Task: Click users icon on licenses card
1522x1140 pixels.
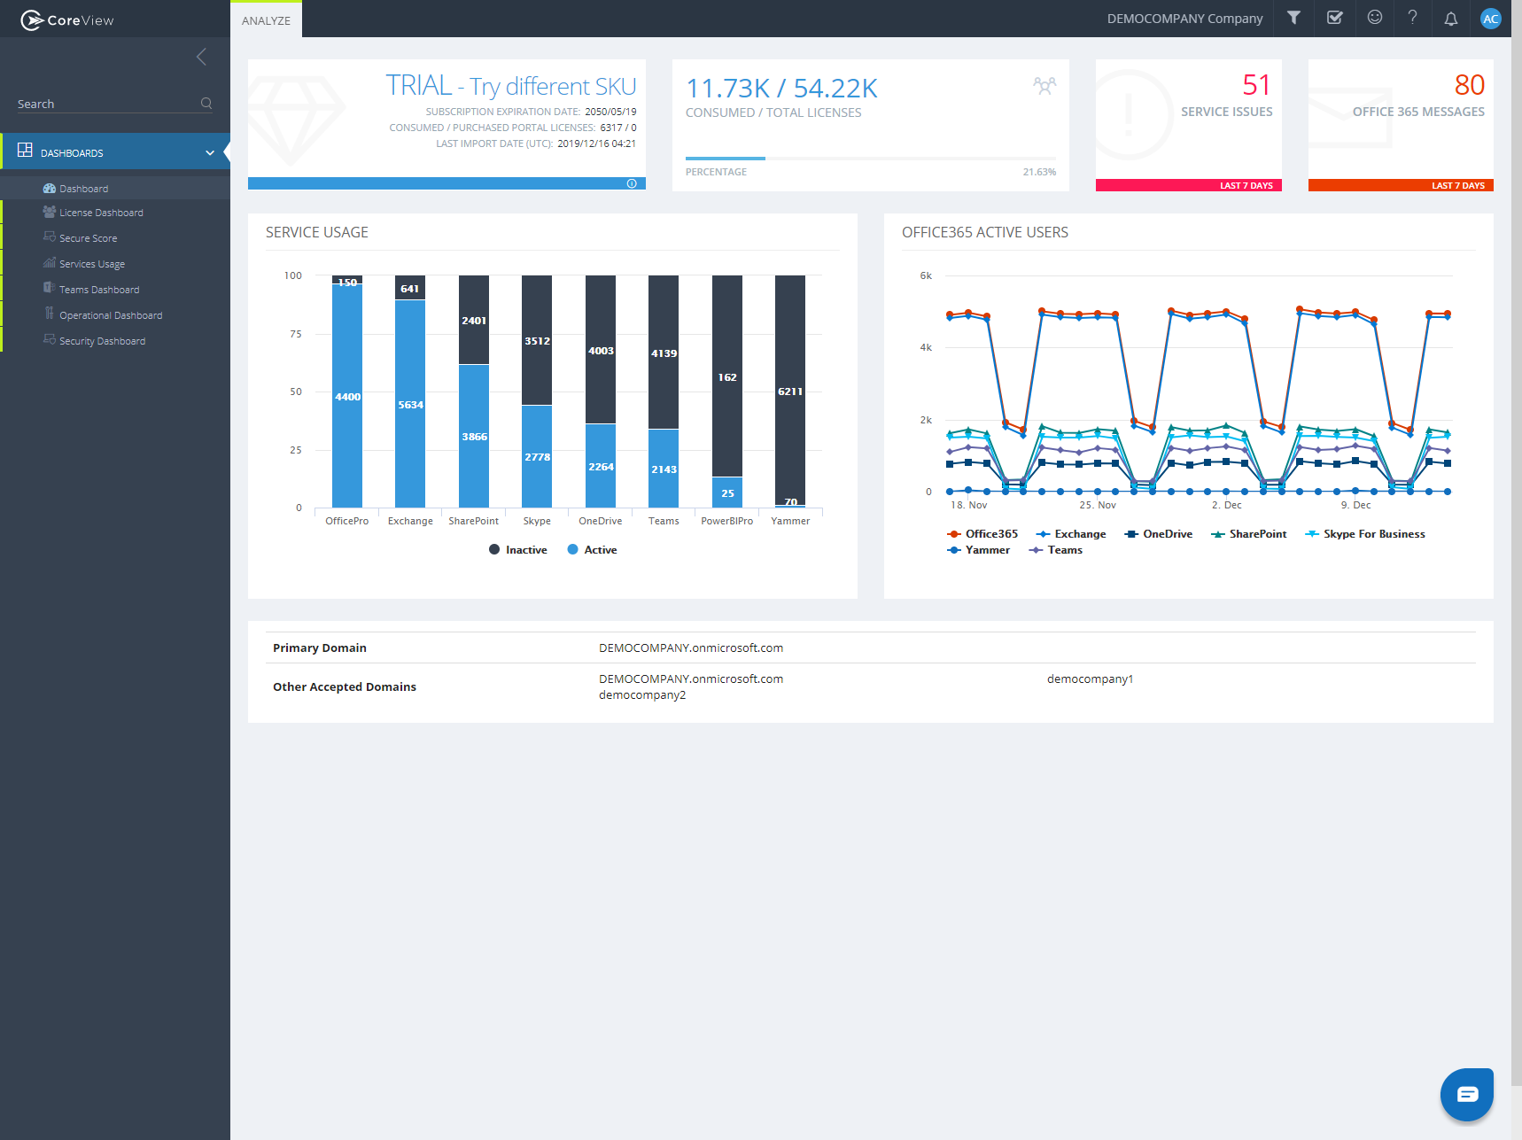Action: pyautogui.click(x=1044, y=85)
